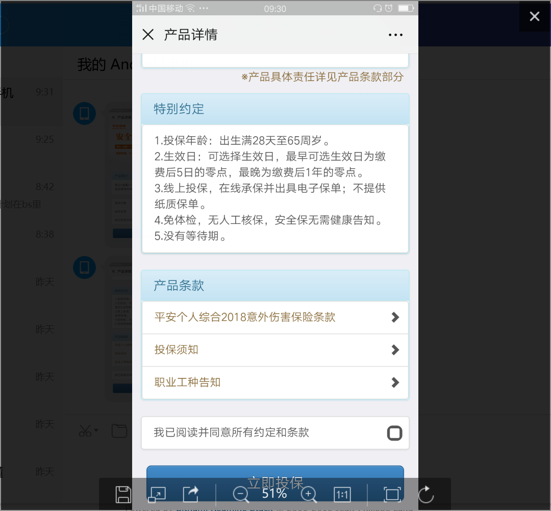Select the 产品条款 section header
This screenshot has width=551, height=511.
275,286
